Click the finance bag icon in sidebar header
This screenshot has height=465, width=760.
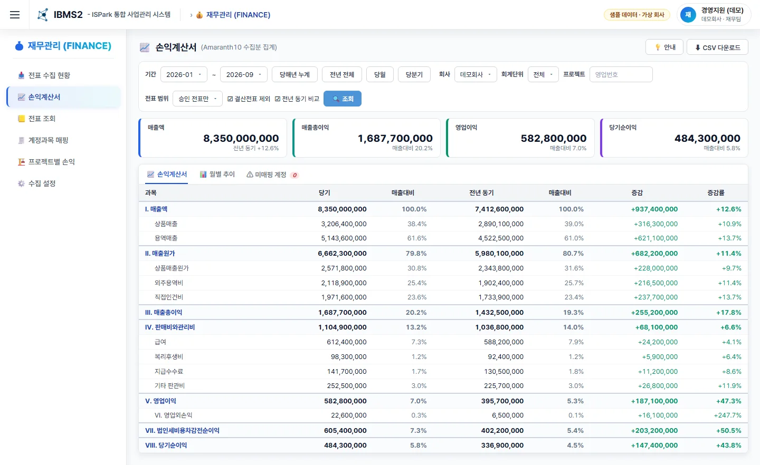20,46
